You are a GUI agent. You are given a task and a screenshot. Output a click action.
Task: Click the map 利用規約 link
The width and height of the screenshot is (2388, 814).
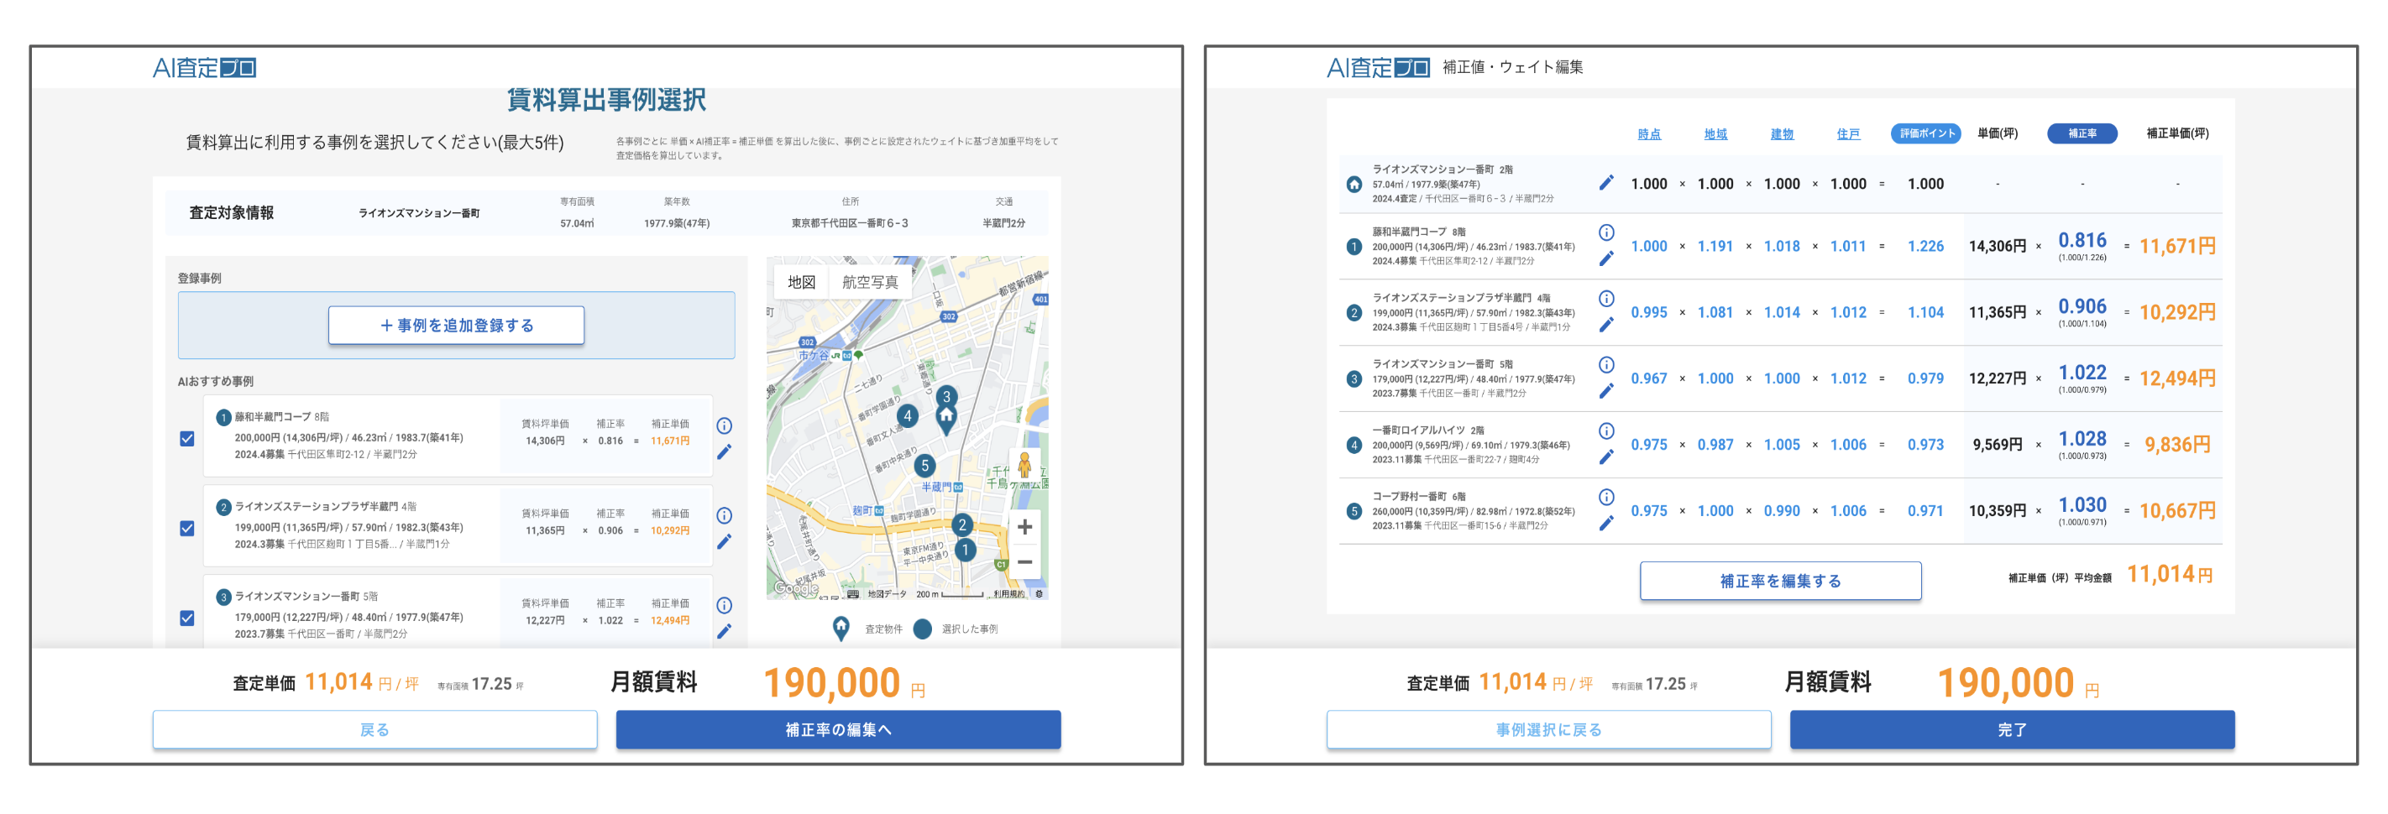pyautogui.click(x=1008, y=594)
